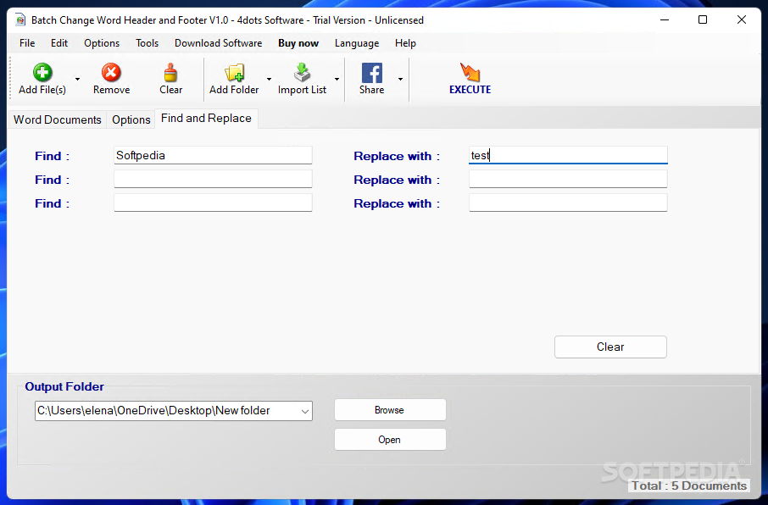This screenshot has width=768, height=505.
Task: Click the Import List icon
Action: click(x=303, y=73)
